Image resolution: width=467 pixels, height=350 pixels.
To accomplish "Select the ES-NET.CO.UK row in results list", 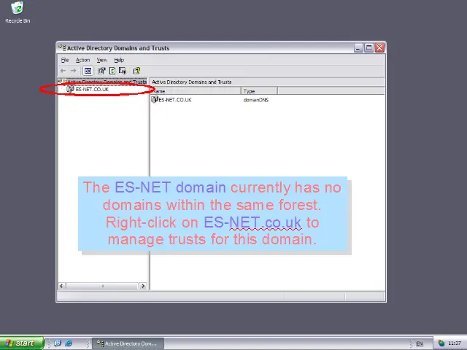I will click(x=175, y=100).
